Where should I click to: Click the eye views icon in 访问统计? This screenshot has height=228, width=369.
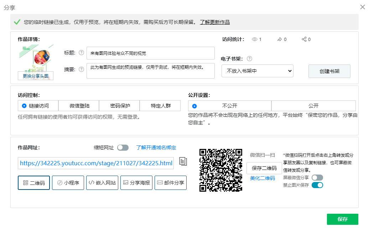pos(255,40)
